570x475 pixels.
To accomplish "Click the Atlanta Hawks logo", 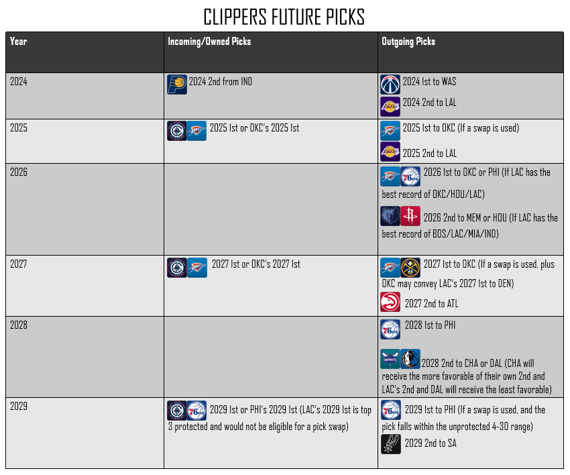I will pos(390,302).
